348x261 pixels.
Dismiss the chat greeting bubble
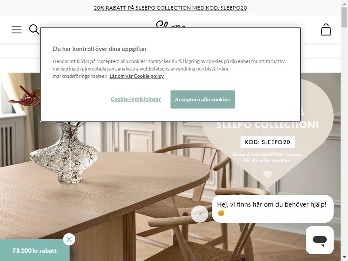[200, 214]
